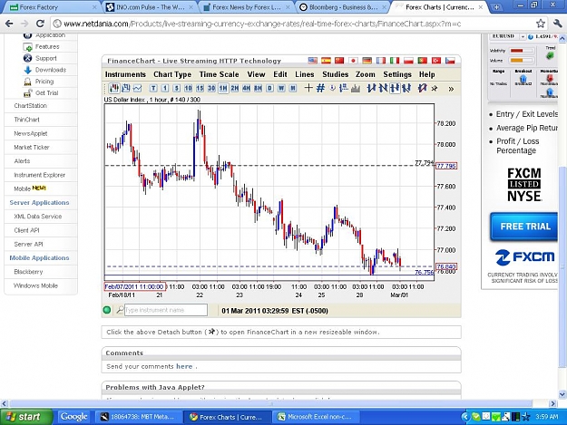Open the chart Settings menu
Viewport: 567px width, 425px height.
click(x=397, y=74)
